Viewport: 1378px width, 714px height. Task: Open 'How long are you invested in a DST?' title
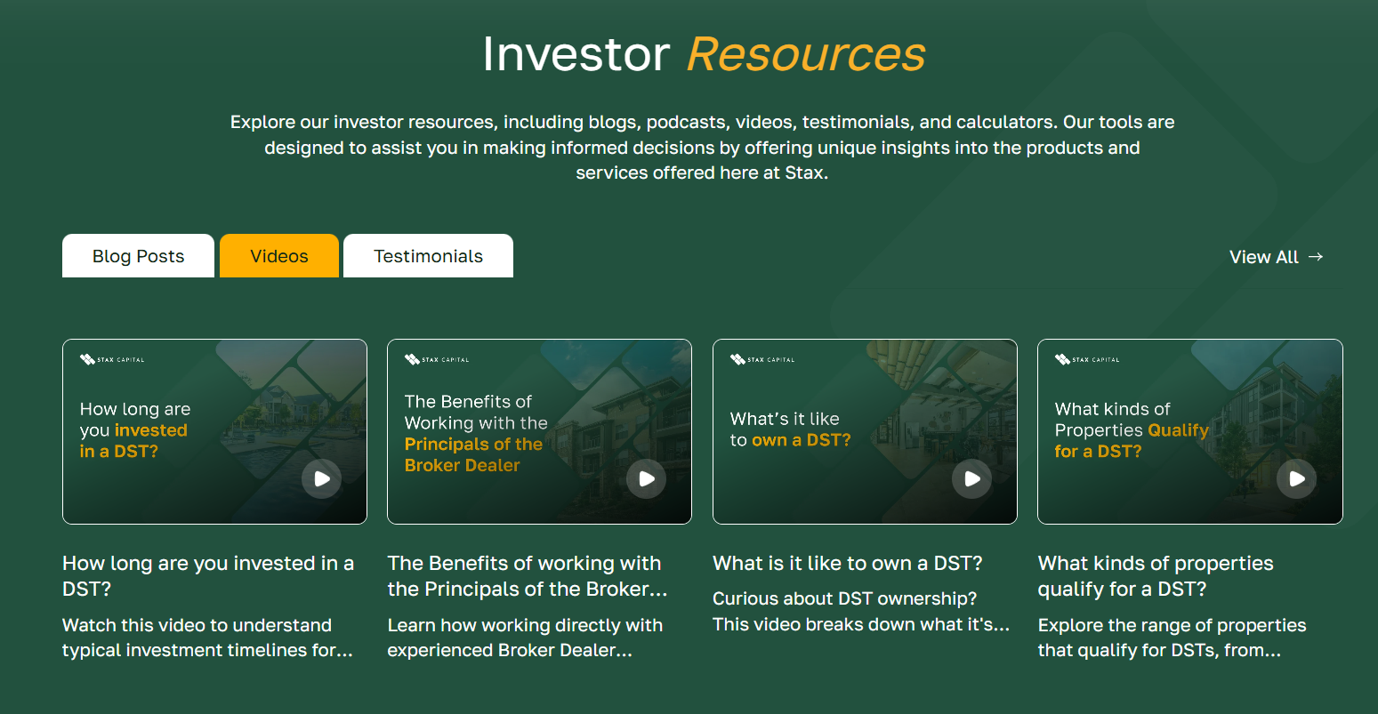[208, 576]
